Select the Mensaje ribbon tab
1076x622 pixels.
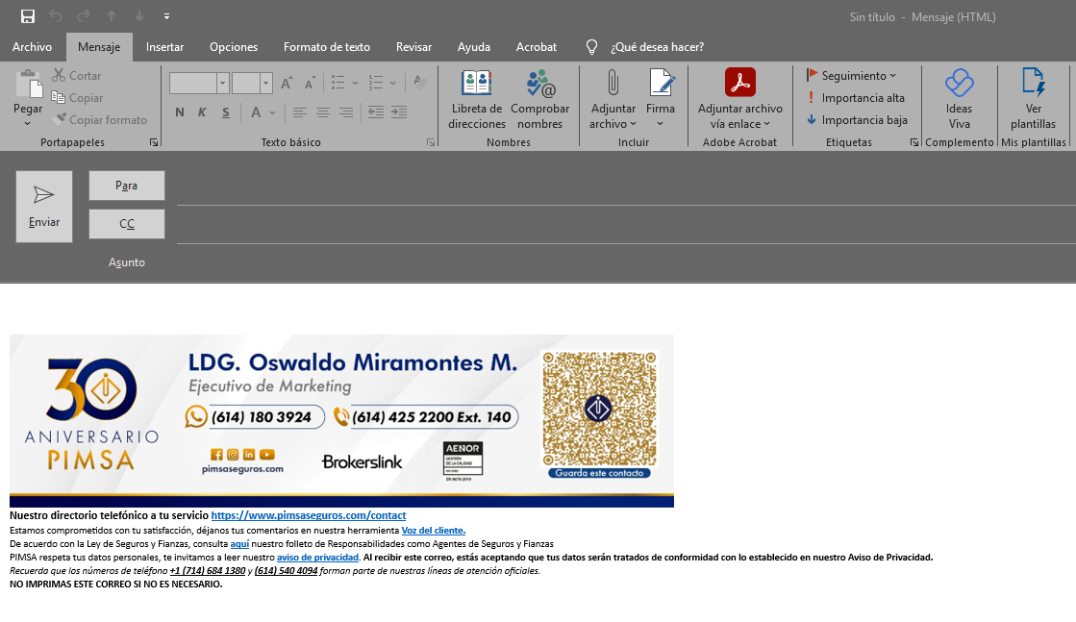click(x=99, y=47)
